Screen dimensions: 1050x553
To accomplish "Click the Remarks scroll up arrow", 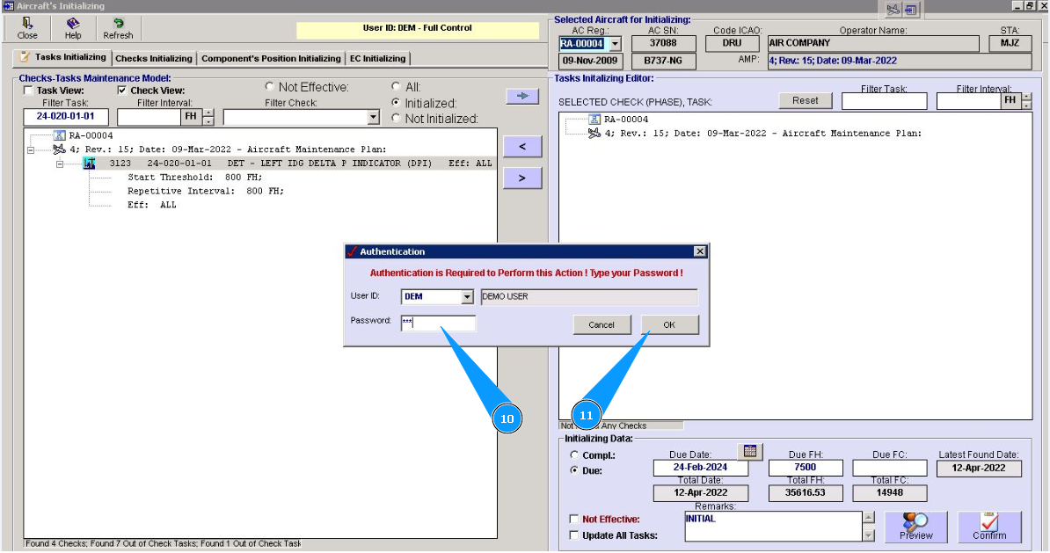I will 869,517.
